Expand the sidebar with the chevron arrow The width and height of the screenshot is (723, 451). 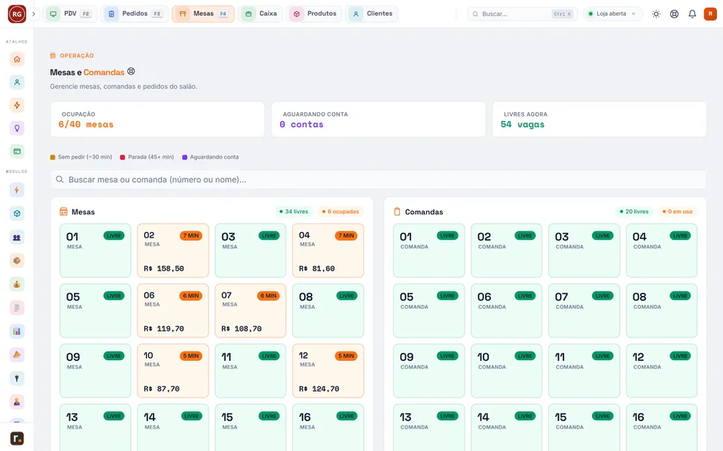point(34,14)
